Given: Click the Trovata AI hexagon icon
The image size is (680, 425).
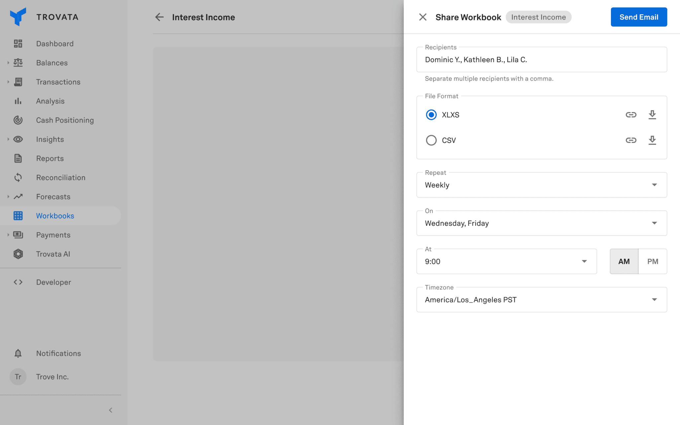Looking at the screenshot, I should pyautogui.click(x=18, y=254).
